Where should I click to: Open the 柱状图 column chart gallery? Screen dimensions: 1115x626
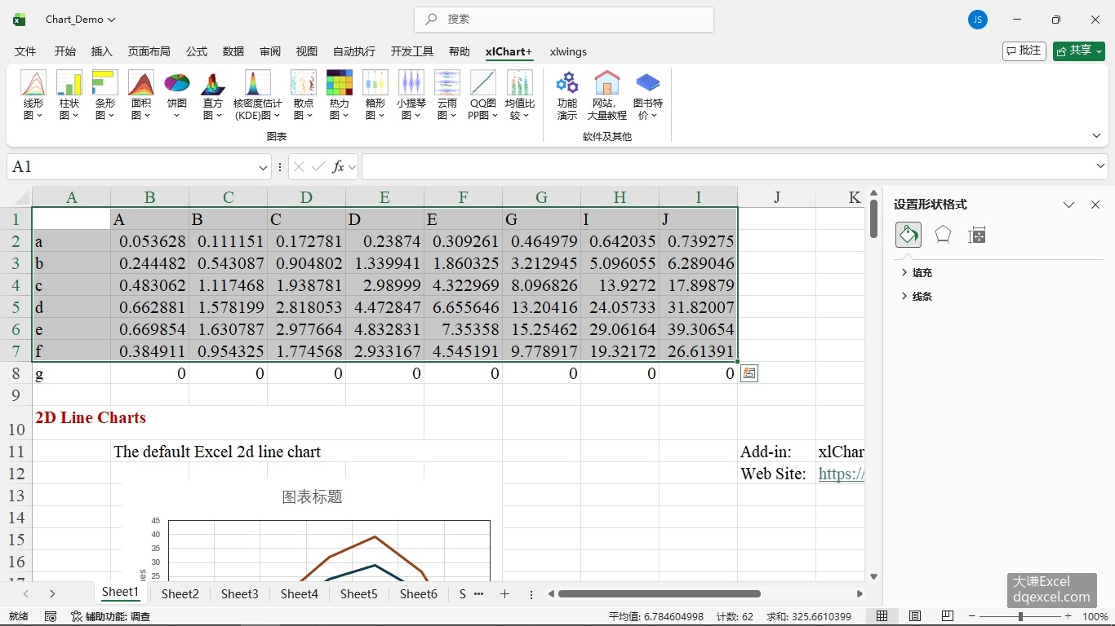coord(69,95)
